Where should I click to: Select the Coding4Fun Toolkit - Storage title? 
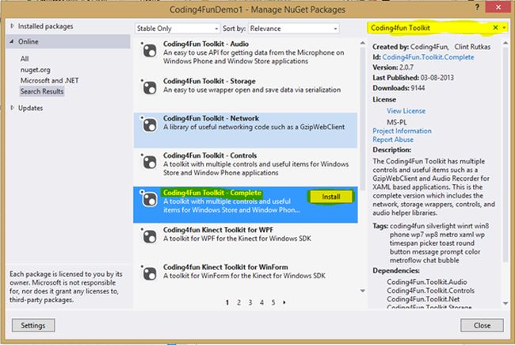pos(209,81)
